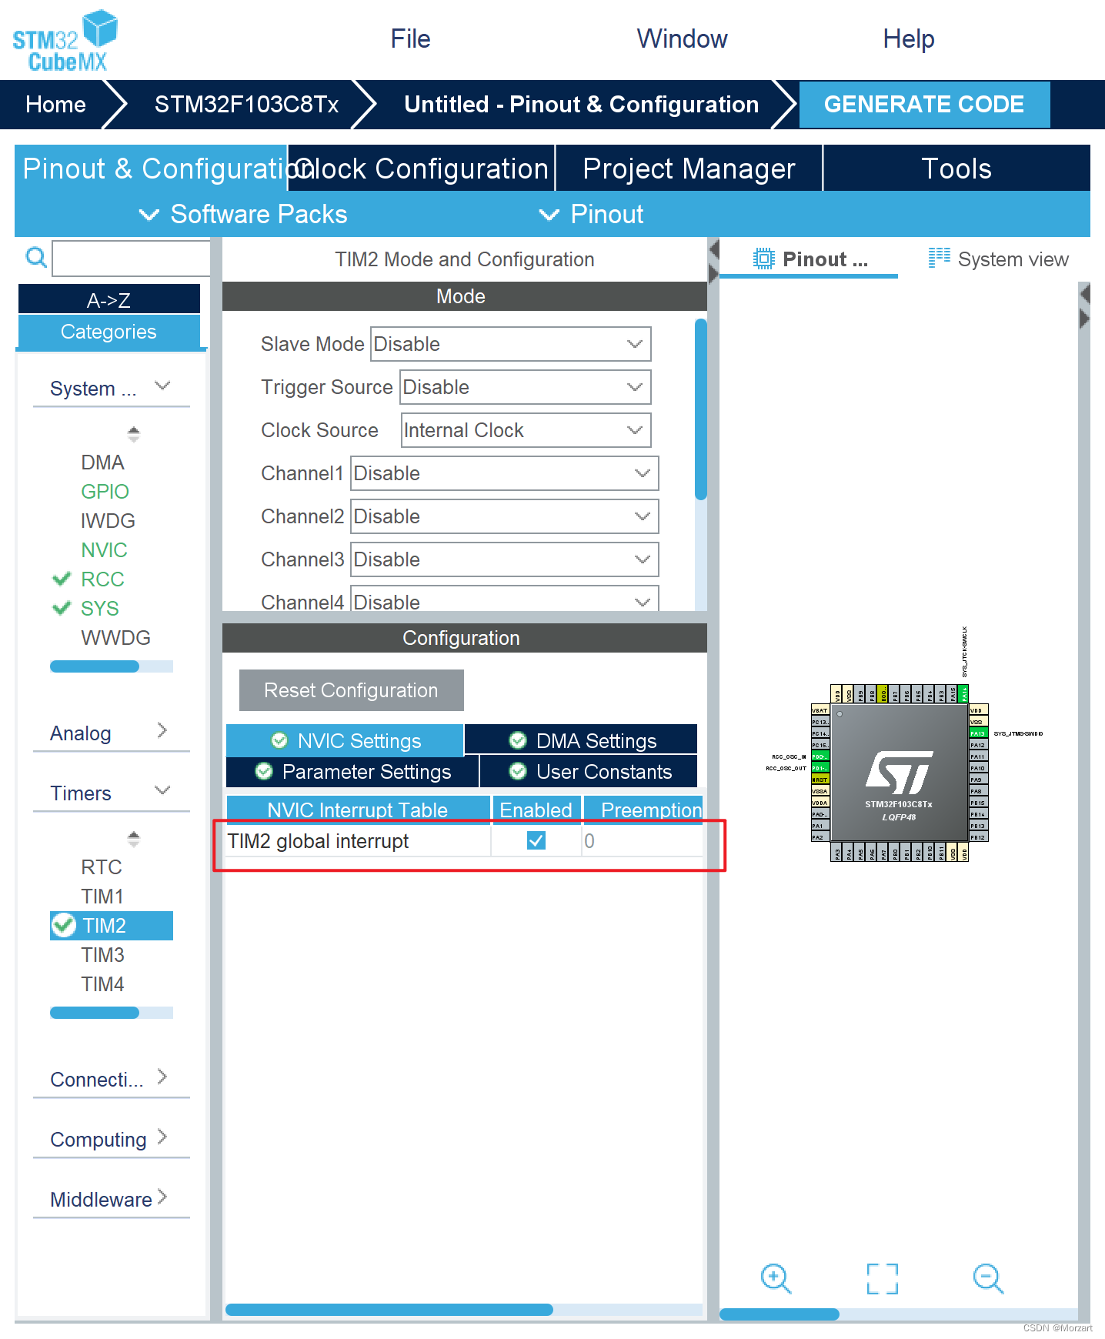Image resolution: width=1105 pixels, height=1339 pixels.
Task: Open Channel1 dropdown
Action: pyautogui.click(x=505, y=473)
